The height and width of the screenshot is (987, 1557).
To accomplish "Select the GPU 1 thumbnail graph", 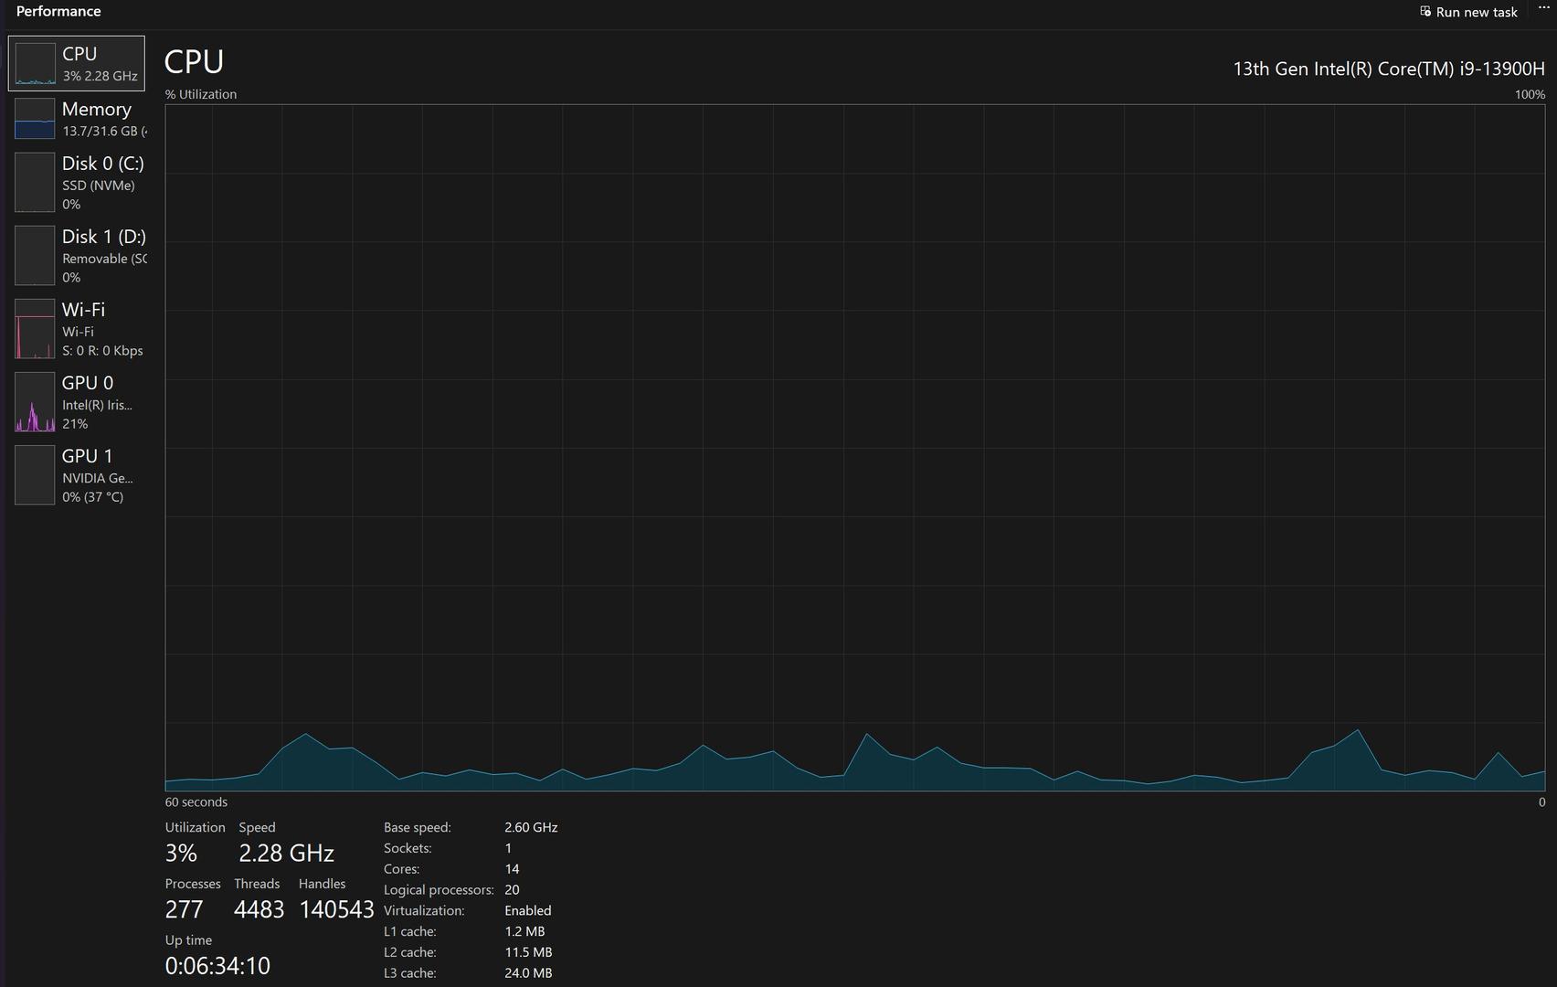I will [35, 475].
